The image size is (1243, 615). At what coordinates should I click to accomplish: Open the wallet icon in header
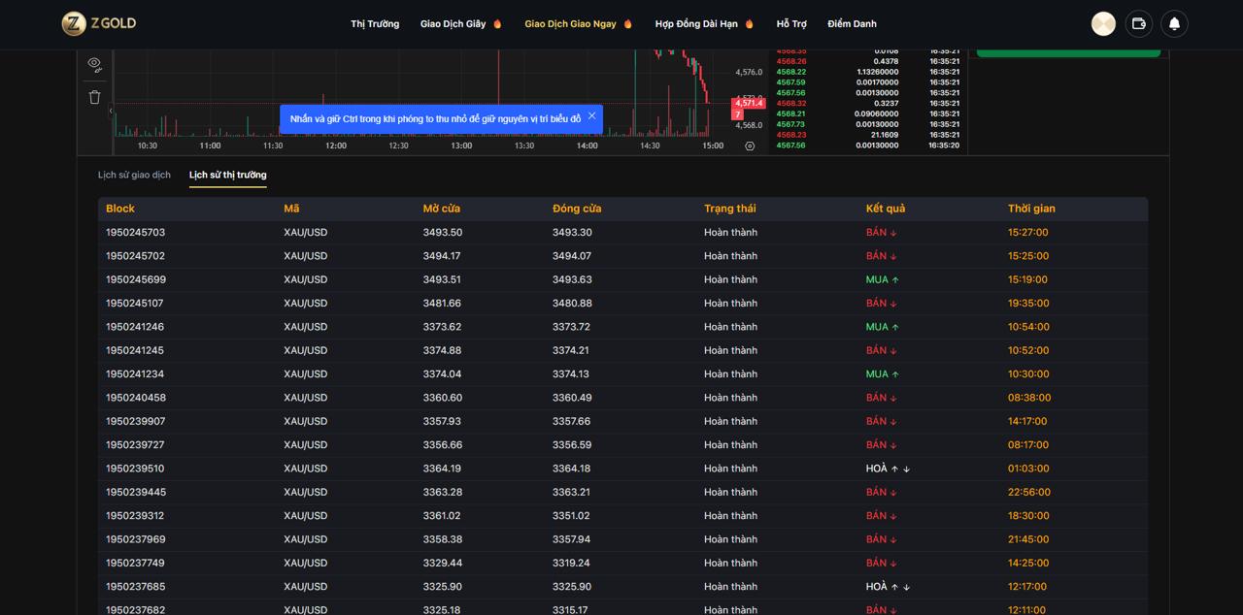1139,24
